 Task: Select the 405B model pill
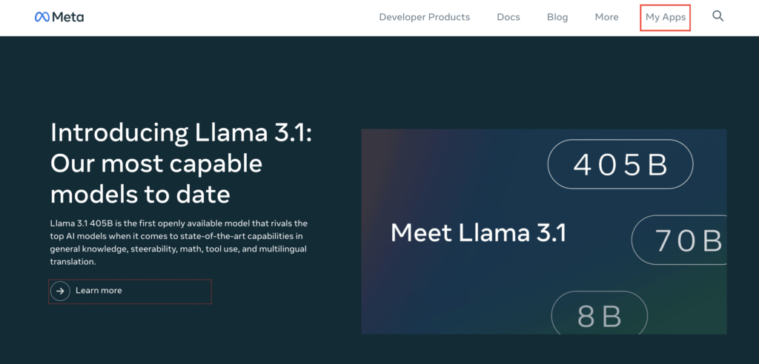click(x=620, y=164)
